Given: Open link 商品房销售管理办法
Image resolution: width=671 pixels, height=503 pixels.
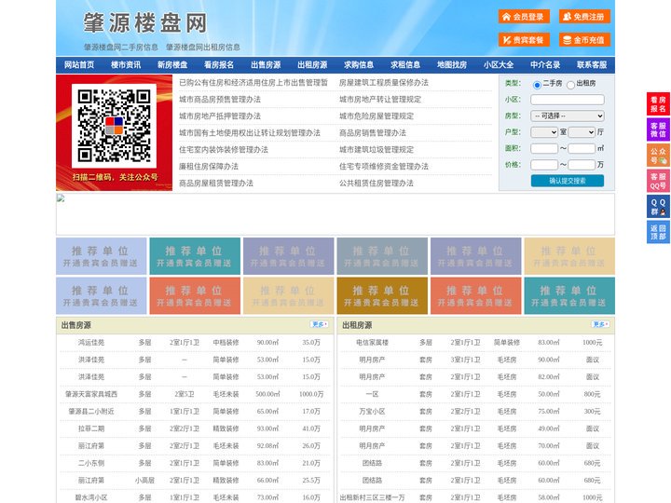Looking at the screenshot, I should tap(373, 133).
